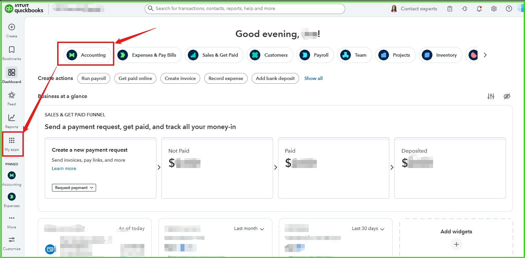The width and height of the screenshot is (525, 258).
Task: Open the user profile avatar
Action: click(520, 9)
